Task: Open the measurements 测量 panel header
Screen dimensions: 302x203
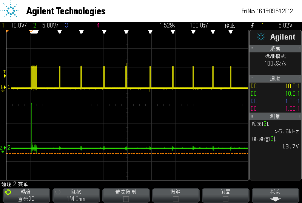Action: pyautogui.click(x=275, y=116)
